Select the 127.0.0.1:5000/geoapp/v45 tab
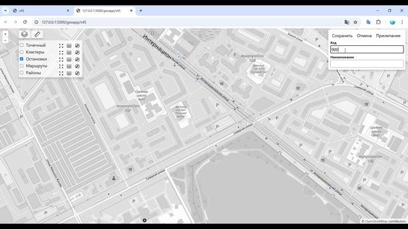This screenshot has height=229, width=408. (x=104, y=11)
